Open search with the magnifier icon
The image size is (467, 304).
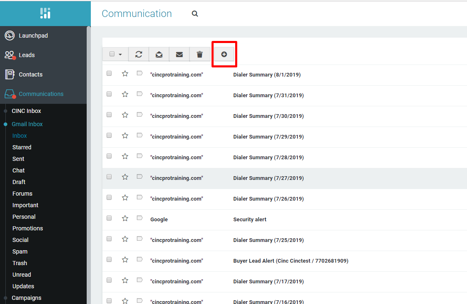[x=195, y=14]
